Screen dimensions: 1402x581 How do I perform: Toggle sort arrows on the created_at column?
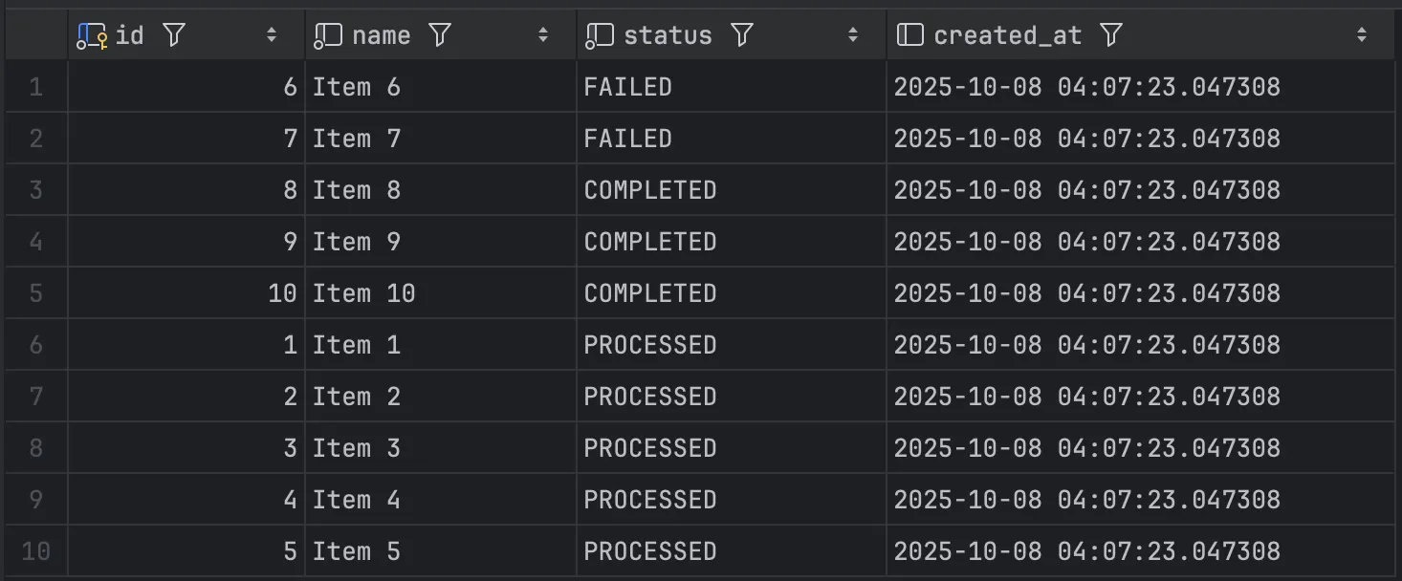(x=1362, y=35)
